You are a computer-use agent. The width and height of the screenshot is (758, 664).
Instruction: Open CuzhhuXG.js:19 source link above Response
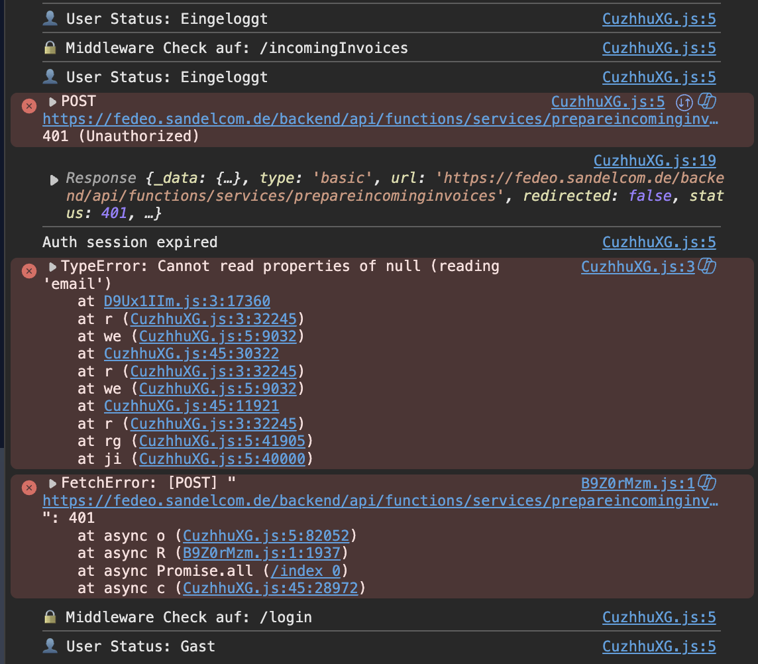click(x=655, y=160)
